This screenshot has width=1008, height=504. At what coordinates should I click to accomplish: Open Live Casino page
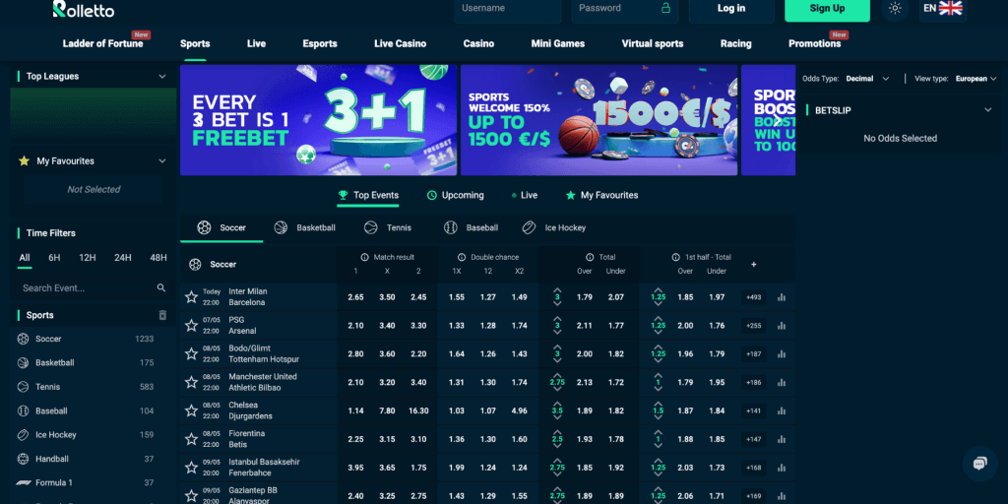[400, 43]
